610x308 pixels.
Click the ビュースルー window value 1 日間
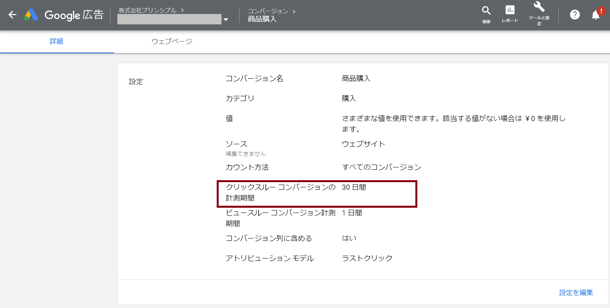click(352, 213)
